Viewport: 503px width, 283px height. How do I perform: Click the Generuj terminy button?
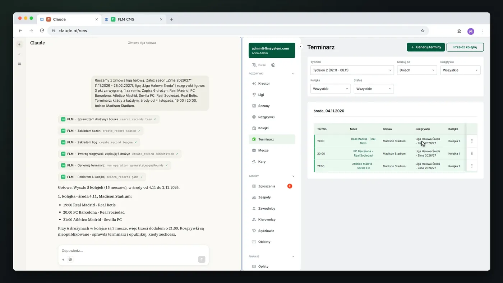(426, 47)
